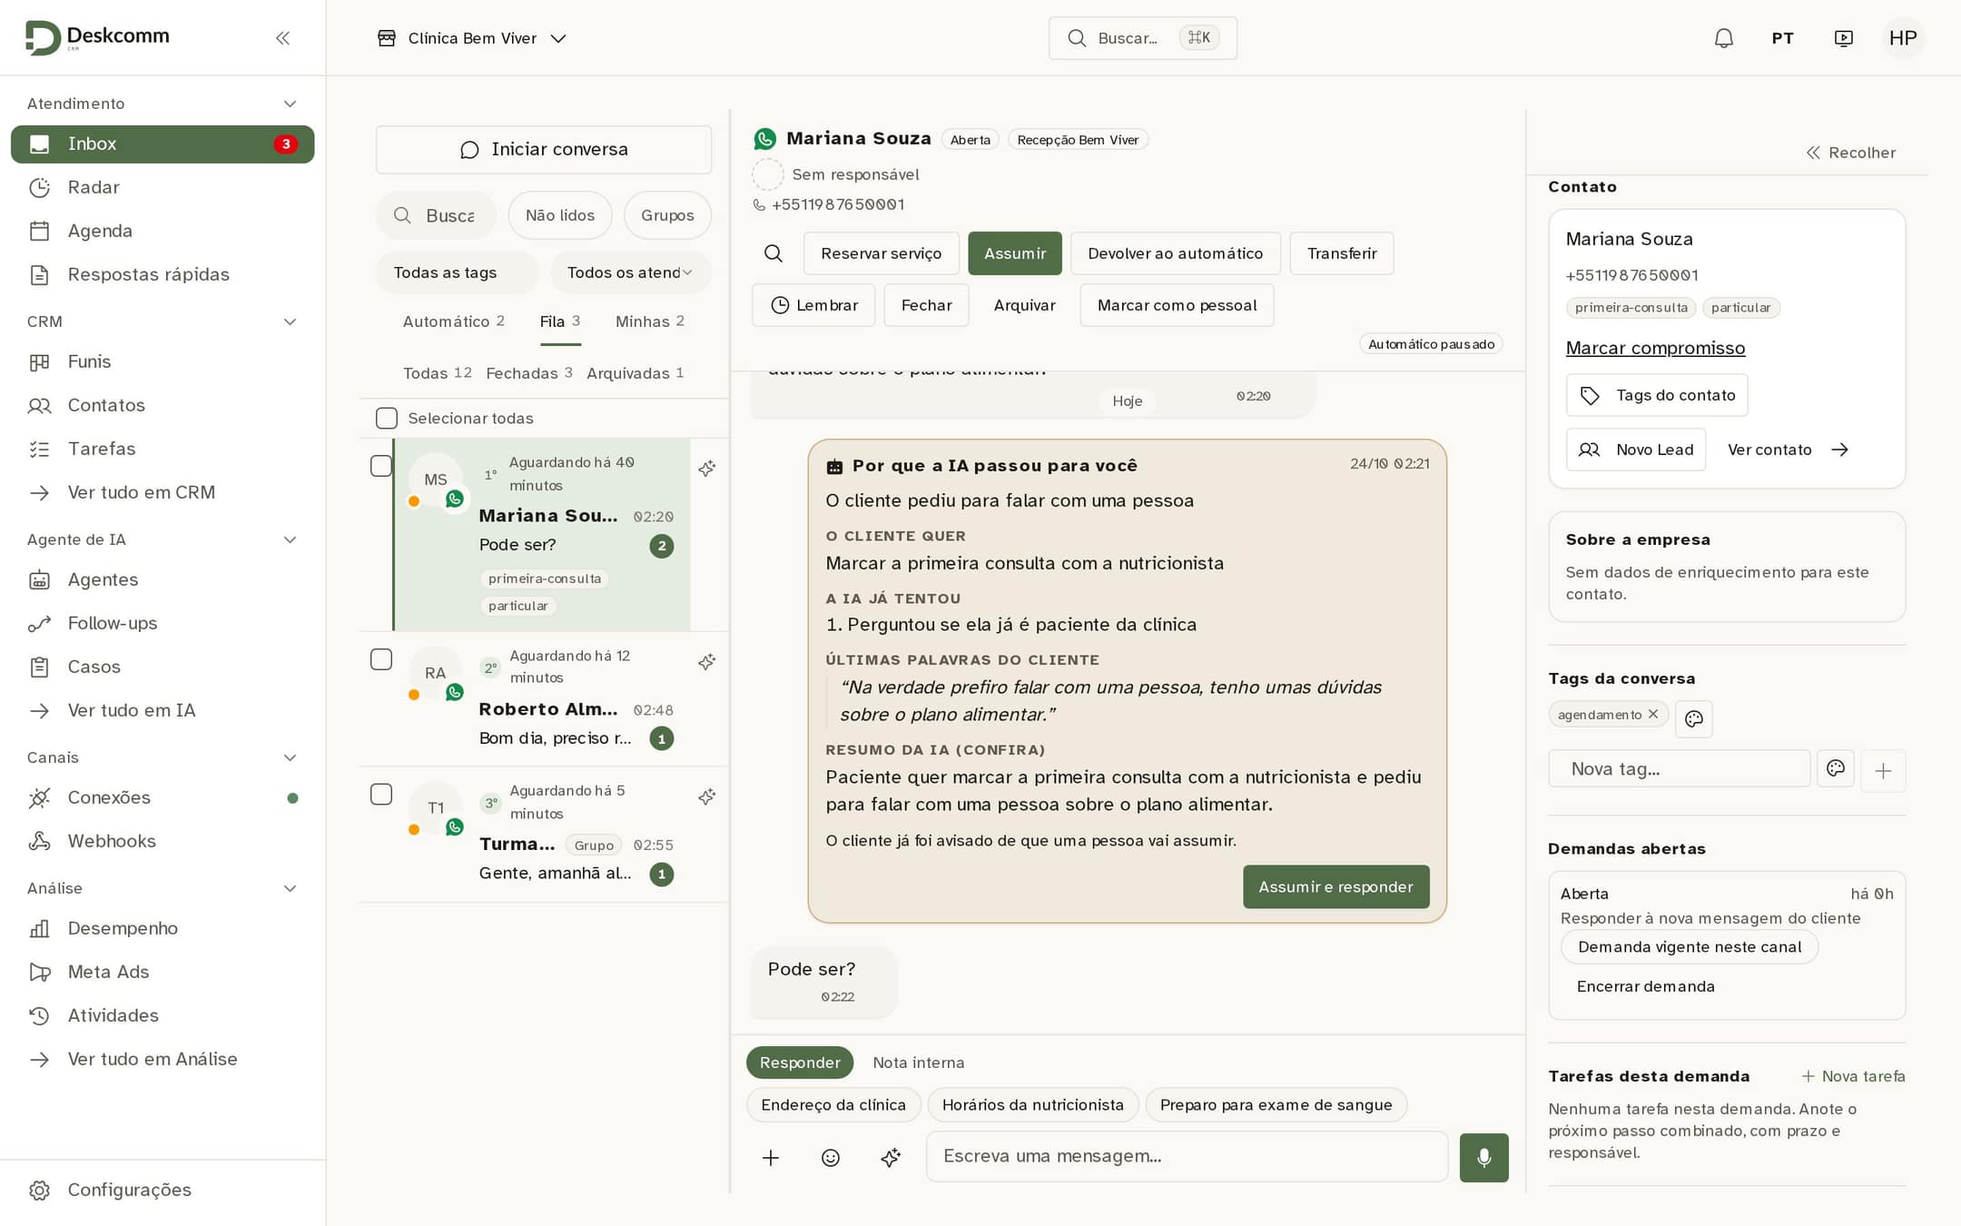Open the video tutorial icon in header
Image resolution: width=1961 pixels, height=1226 pixels.
[x=1843, y=38]
